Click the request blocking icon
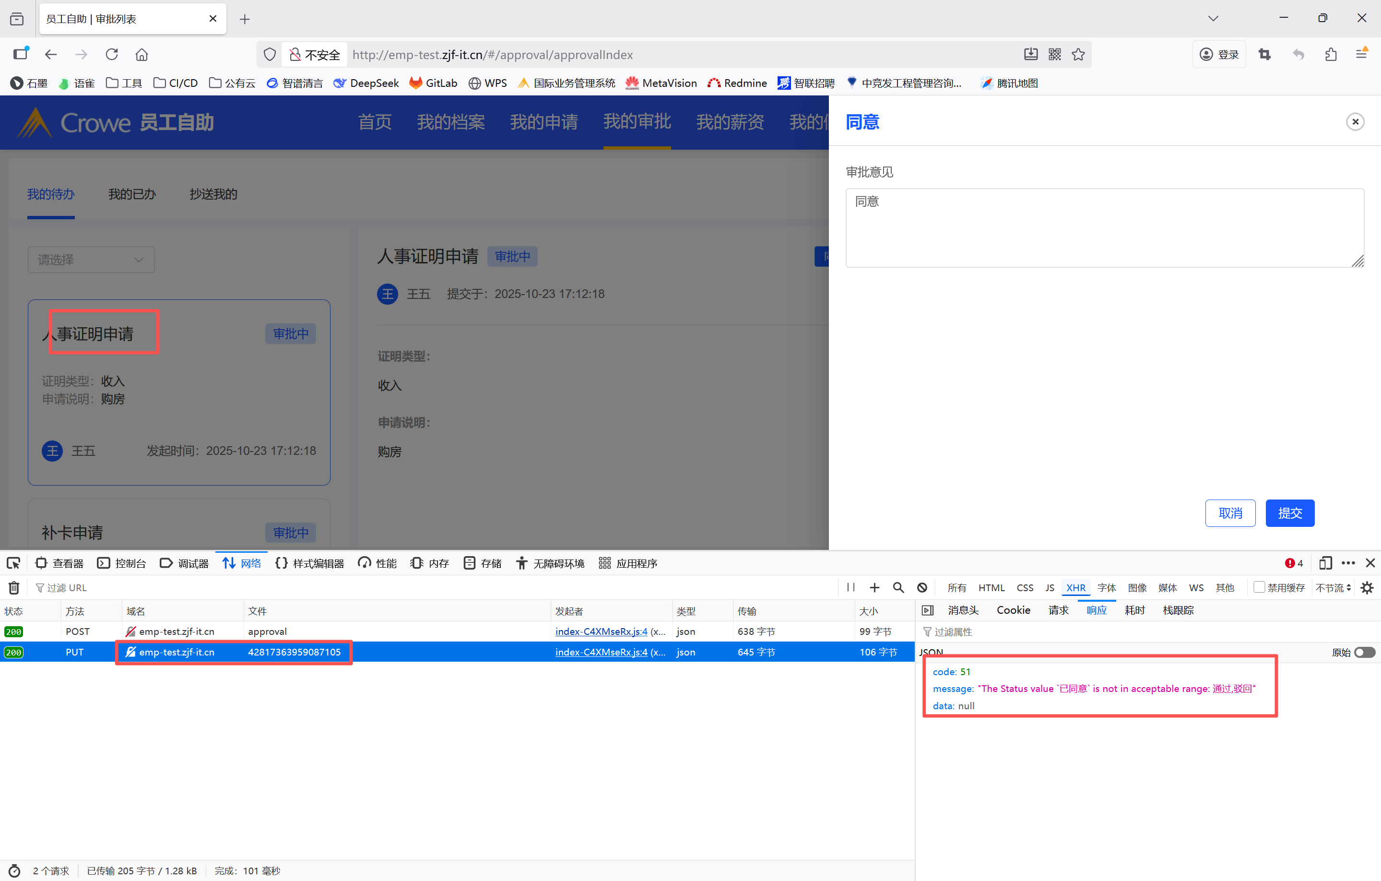 pyautogui.click(x=922, y=587)
